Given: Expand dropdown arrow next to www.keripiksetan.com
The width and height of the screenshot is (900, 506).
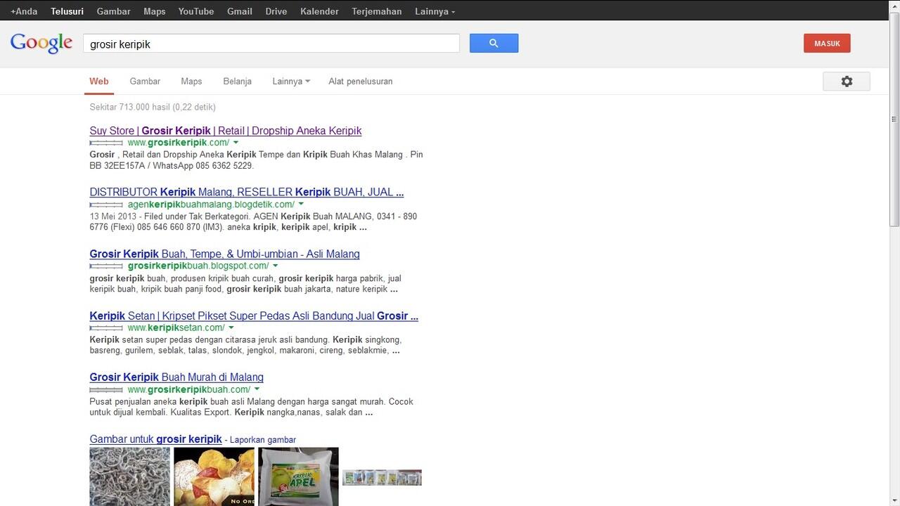Looking at the screenshot, I should (231, 327).
